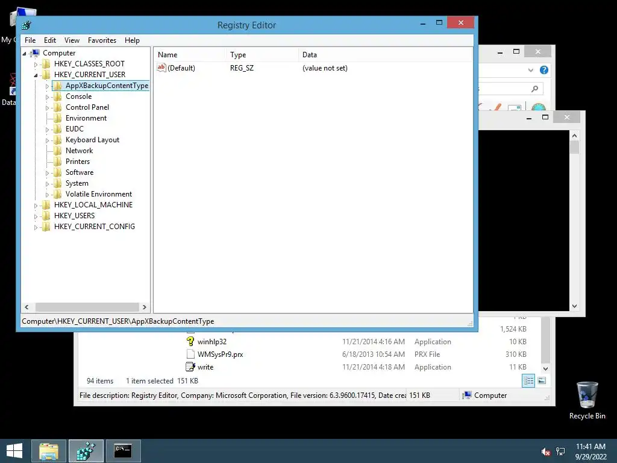Select the HKEY_CLASSES_ROOT folder icon
Viewport: 617px width, 463px height.
point(46,64)
